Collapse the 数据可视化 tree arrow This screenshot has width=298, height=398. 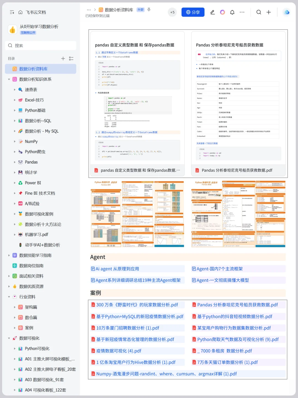point(9,338)
